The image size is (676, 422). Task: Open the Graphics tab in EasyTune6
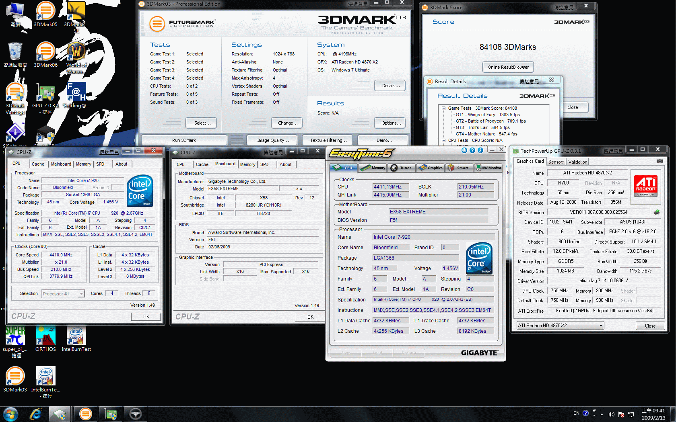[x=430, y=168]
